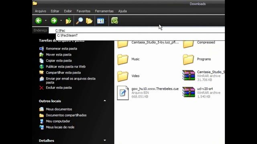The width and height of the screenshot is (257, 144).
Task: Open the Search magnifier tool
Action: tap(80, 21)
